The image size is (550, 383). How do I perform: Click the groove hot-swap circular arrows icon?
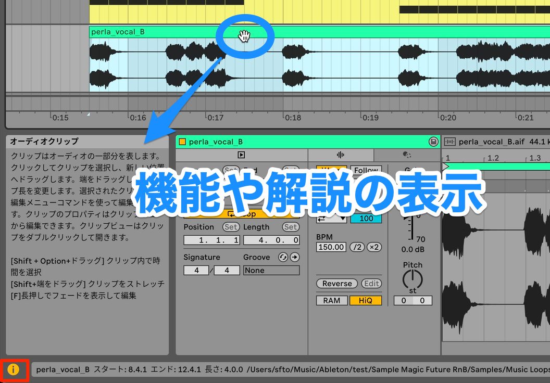283,257
